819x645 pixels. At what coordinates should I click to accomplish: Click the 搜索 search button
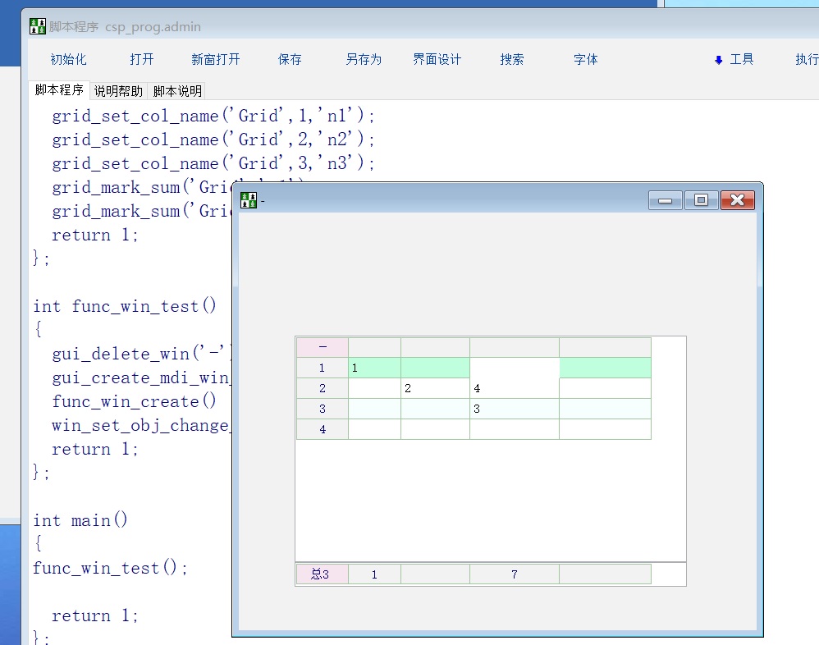[512, 59]
